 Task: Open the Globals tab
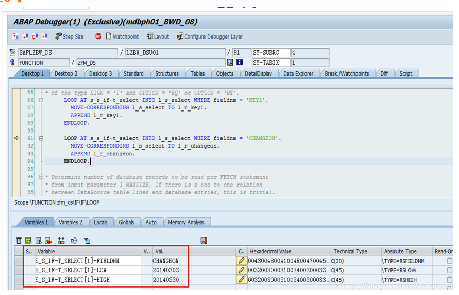tap(126, 222)
